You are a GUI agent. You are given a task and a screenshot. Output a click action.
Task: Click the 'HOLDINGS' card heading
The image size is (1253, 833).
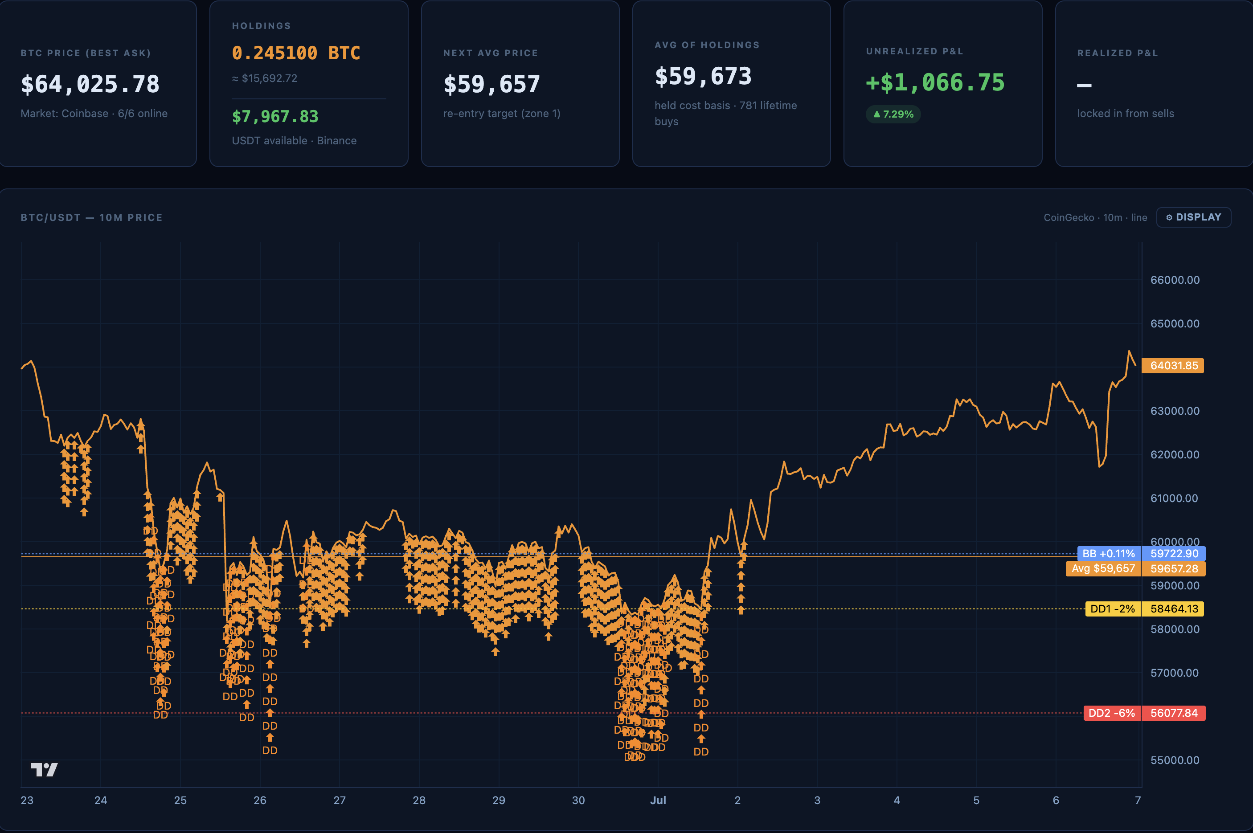262,25
